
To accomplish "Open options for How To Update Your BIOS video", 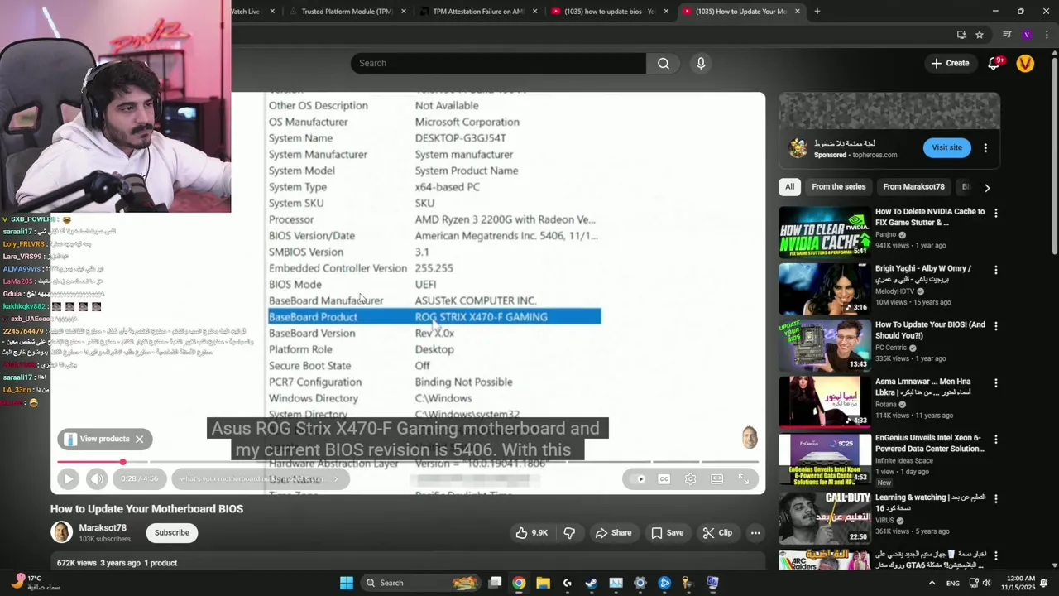I will click(x=995, y=326).
